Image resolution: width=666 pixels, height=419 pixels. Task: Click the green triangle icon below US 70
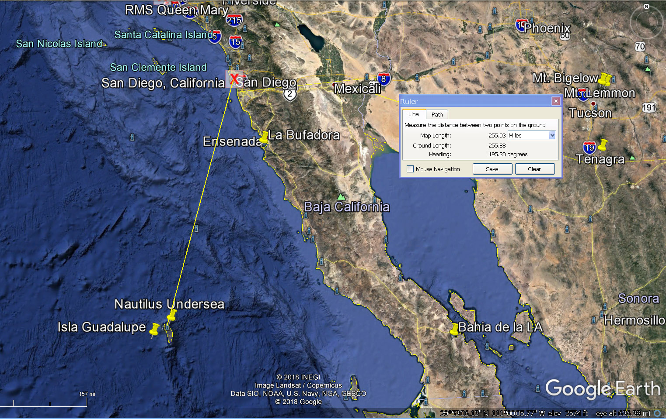point(648,69)
